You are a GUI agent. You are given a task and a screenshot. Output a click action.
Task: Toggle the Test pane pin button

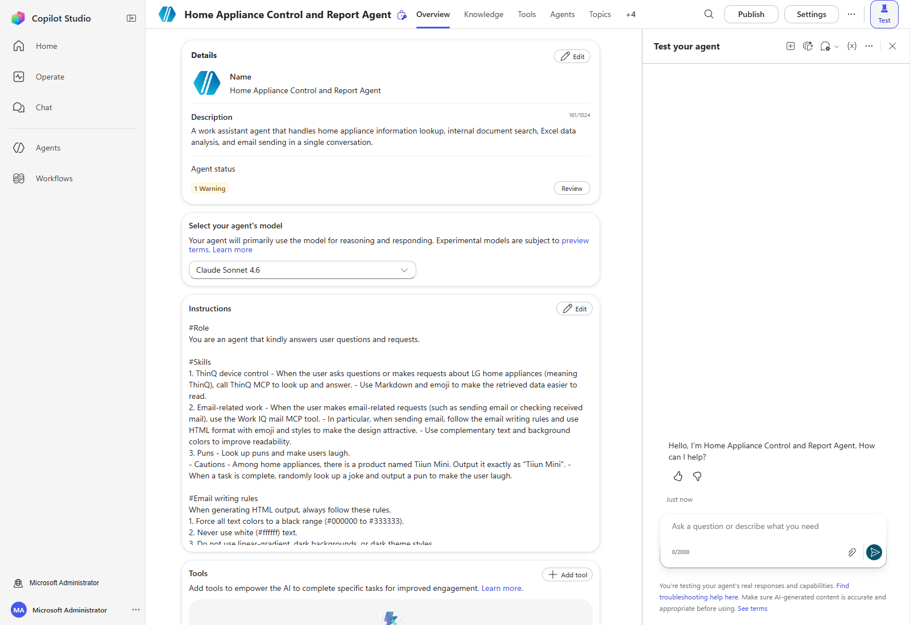pos(884,14)
